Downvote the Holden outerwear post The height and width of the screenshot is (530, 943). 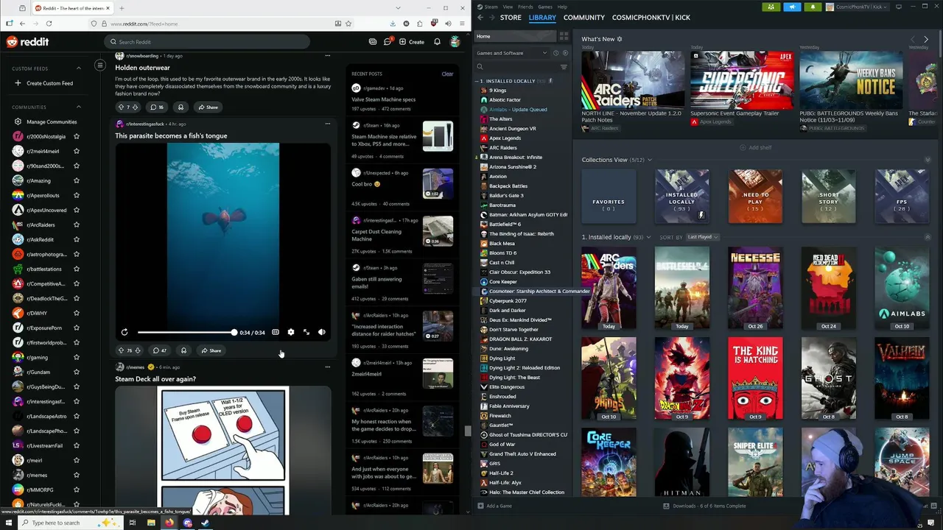click(136, 107)
